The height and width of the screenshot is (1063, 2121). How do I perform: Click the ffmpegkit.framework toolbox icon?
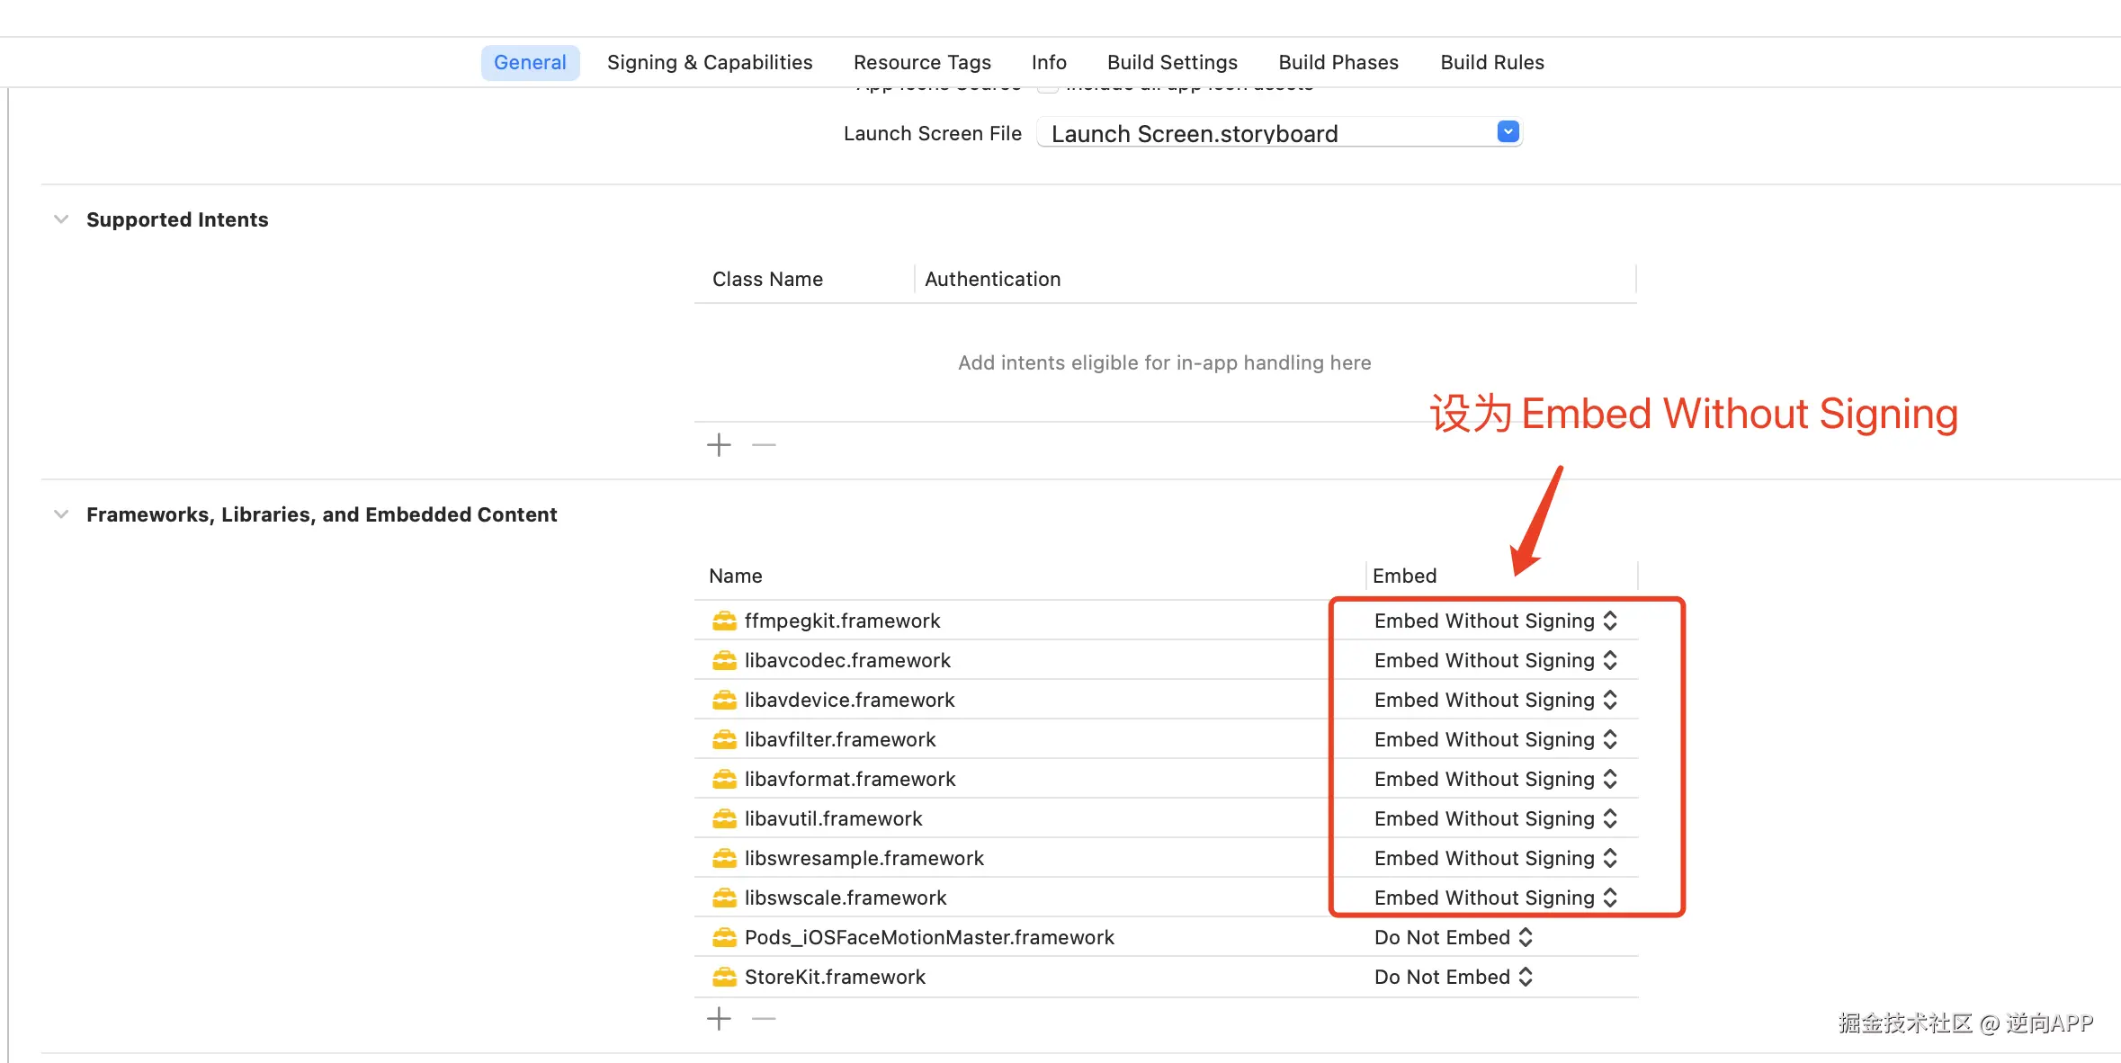coord(724,621)
